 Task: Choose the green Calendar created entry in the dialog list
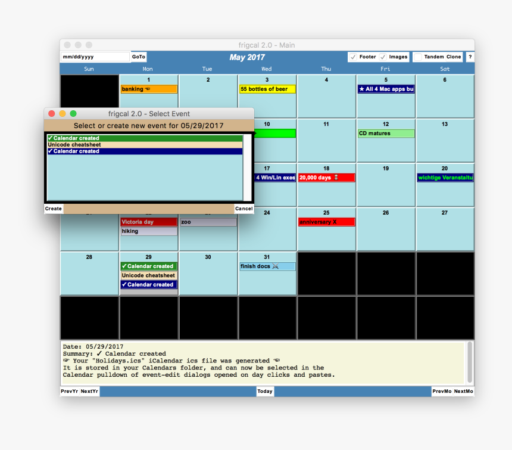144,138
